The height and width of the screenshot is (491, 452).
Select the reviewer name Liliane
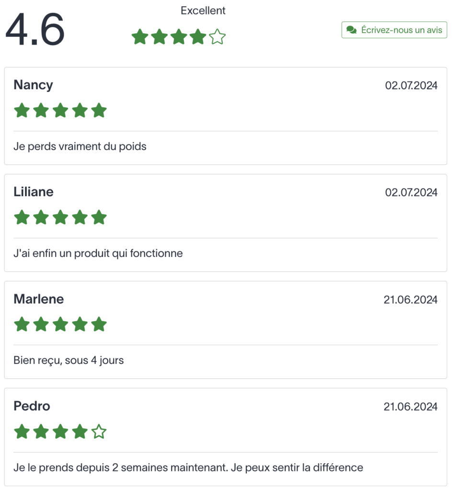click(x=34, y=192)
